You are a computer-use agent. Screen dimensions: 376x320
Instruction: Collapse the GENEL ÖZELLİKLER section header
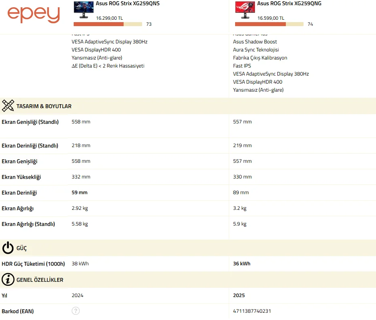coord(188,279)
